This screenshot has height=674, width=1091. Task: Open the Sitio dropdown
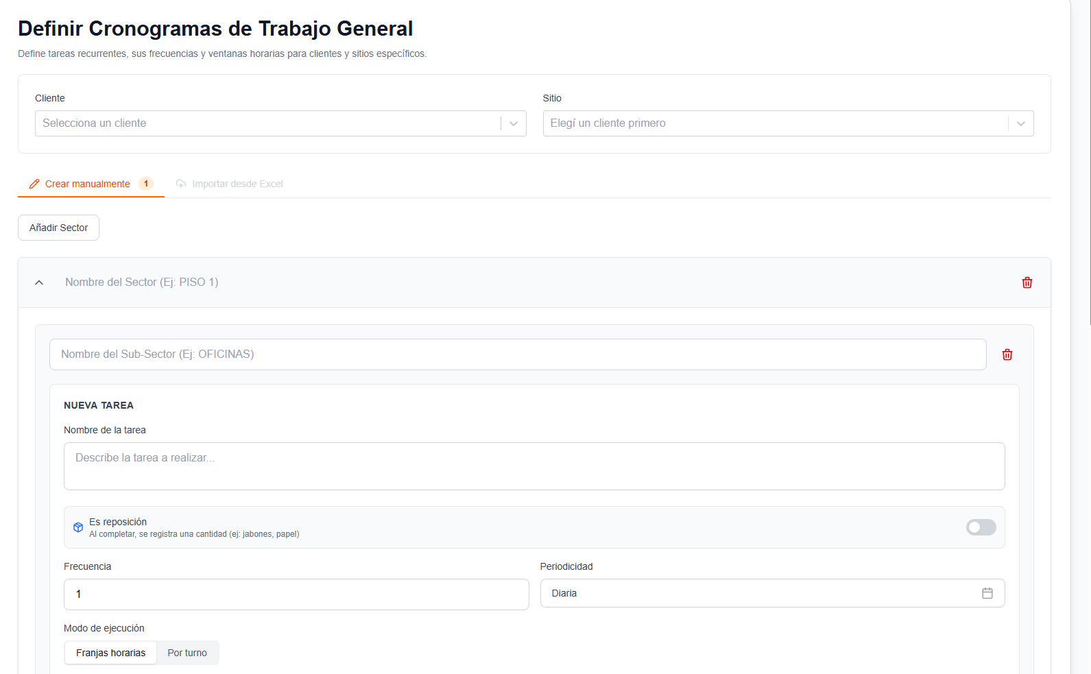click(789, 123)
